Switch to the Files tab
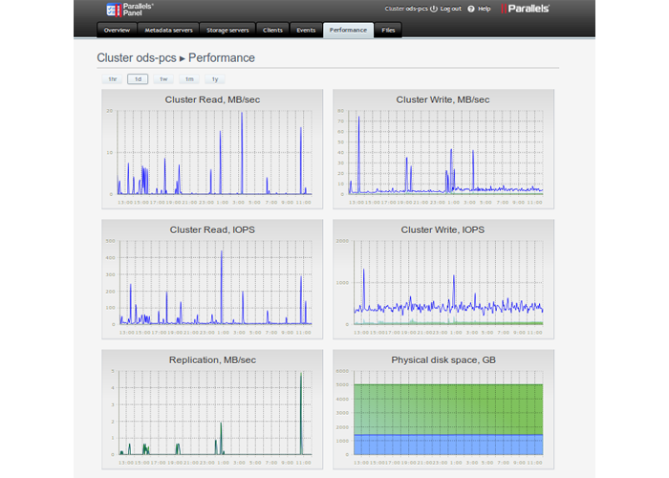Viewport: 669px width, 478px height. 388,30
